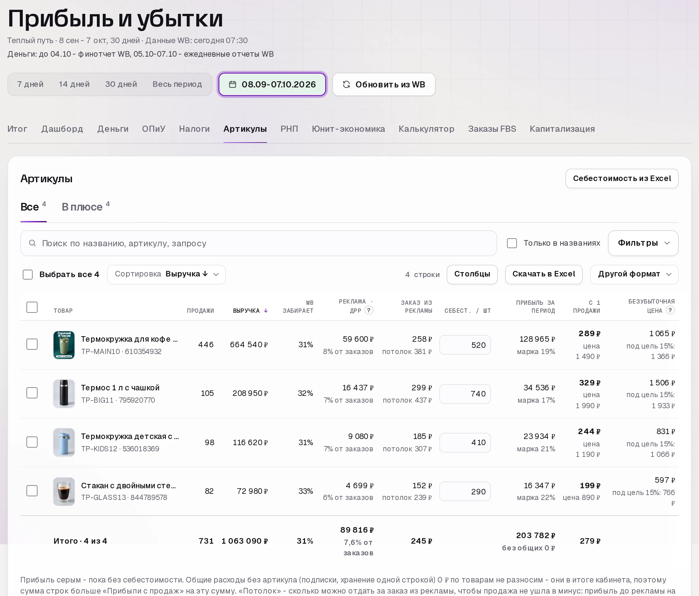Image resolution: width=699 pixels, height=596 pixels.
Task: Expand the Другой формат dropdown
Action: pos(634,274)
